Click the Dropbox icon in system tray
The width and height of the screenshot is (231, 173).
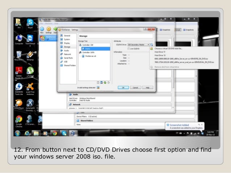coord(202,133)
